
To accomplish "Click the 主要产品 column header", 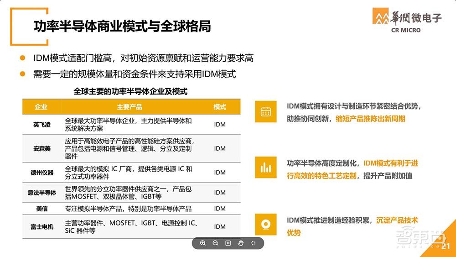I will (x=130, y=107).
